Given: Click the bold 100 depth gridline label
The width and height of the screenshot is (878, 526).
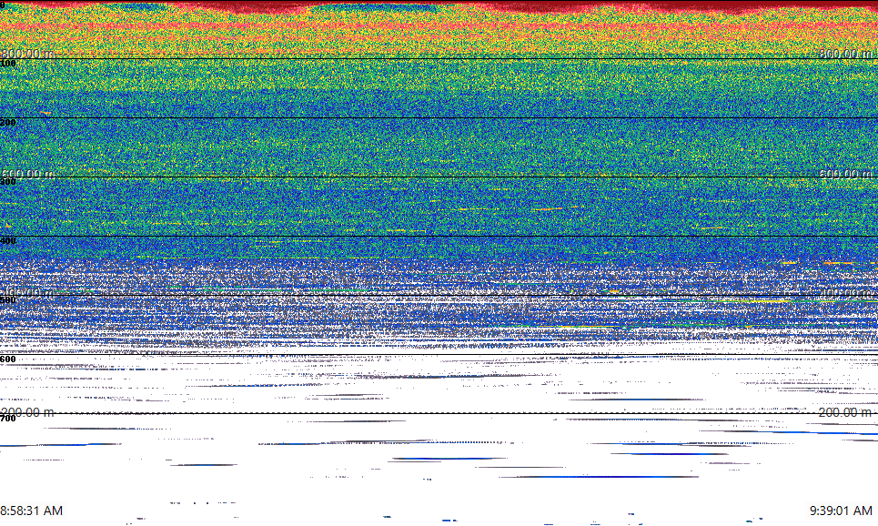Looking at the screenshot, I should [8, 64].
